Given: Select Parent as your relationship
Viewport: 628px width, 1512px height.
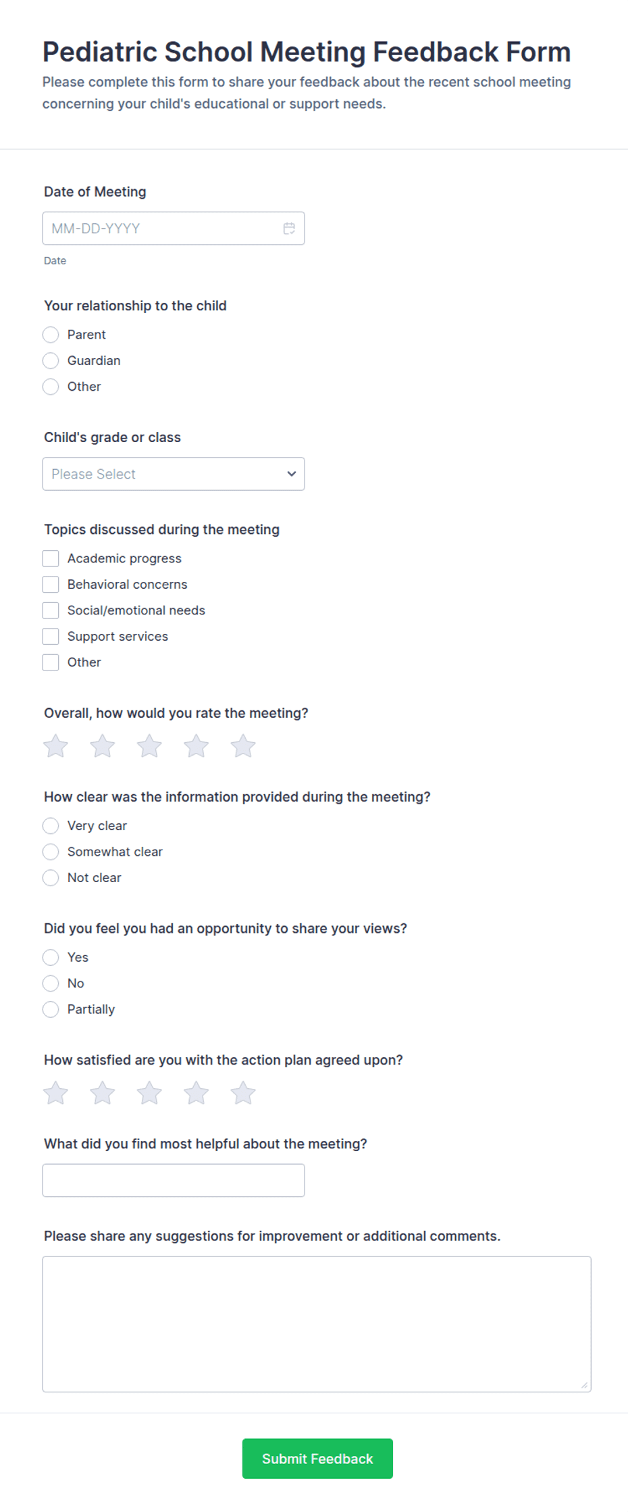Looking at the screenshot, I should (x=51, y=335).
